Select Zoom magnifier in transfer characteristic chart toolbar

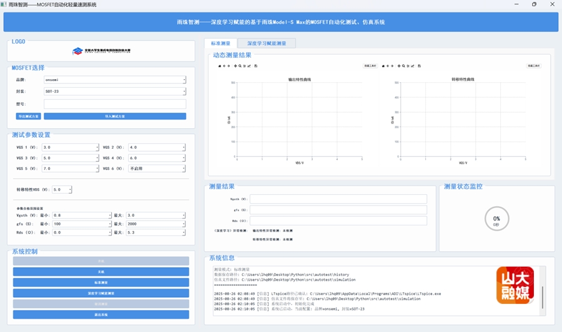[403, 66]
